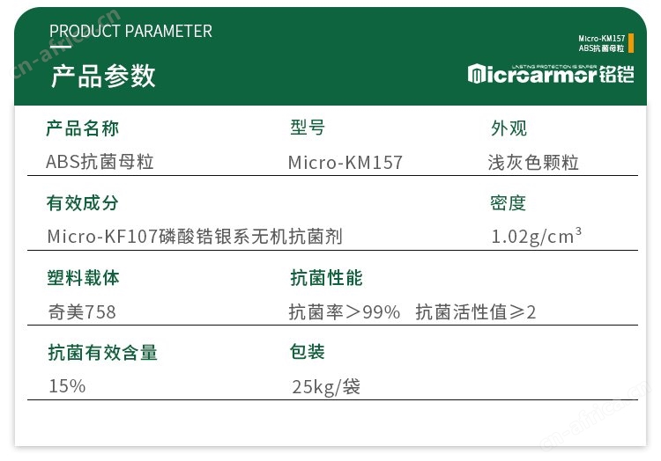Click the Microarmor logo
661x461 pixels.
551,74
